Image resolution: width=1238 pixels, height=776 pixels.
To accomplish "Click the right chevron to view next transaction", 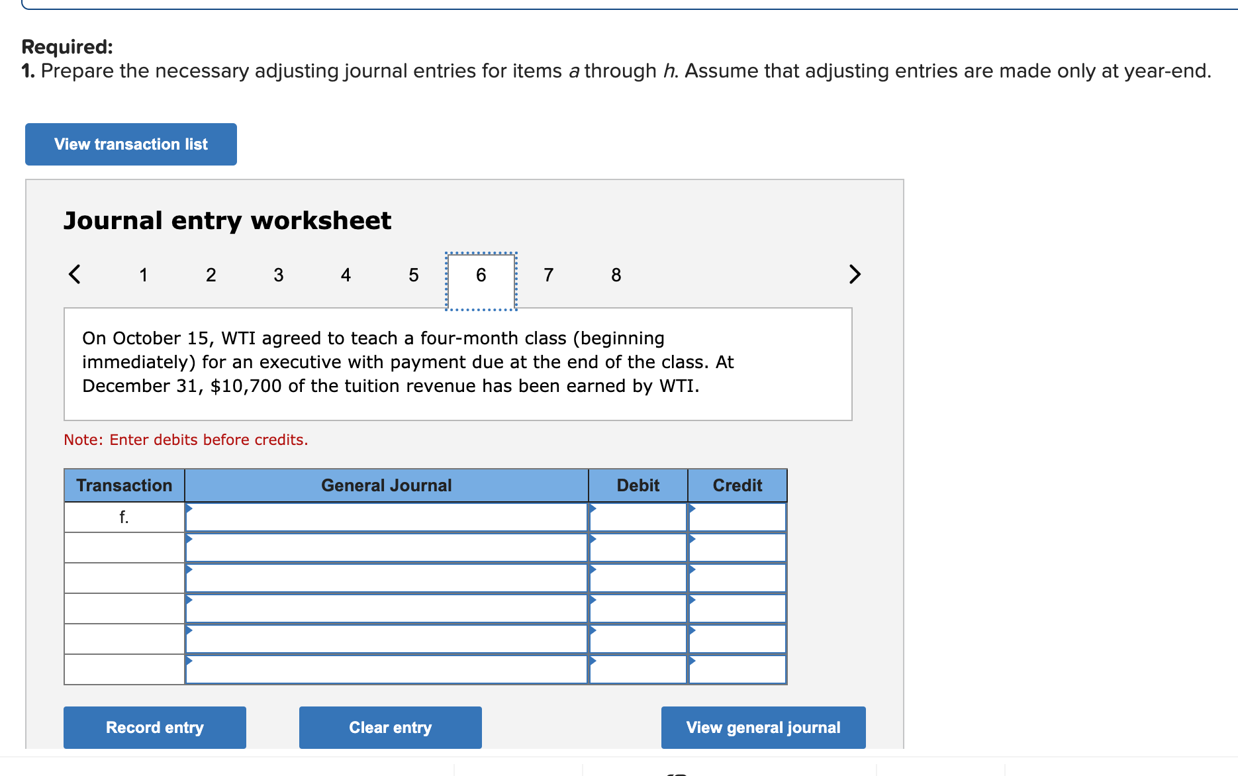I will coord(854,274).
